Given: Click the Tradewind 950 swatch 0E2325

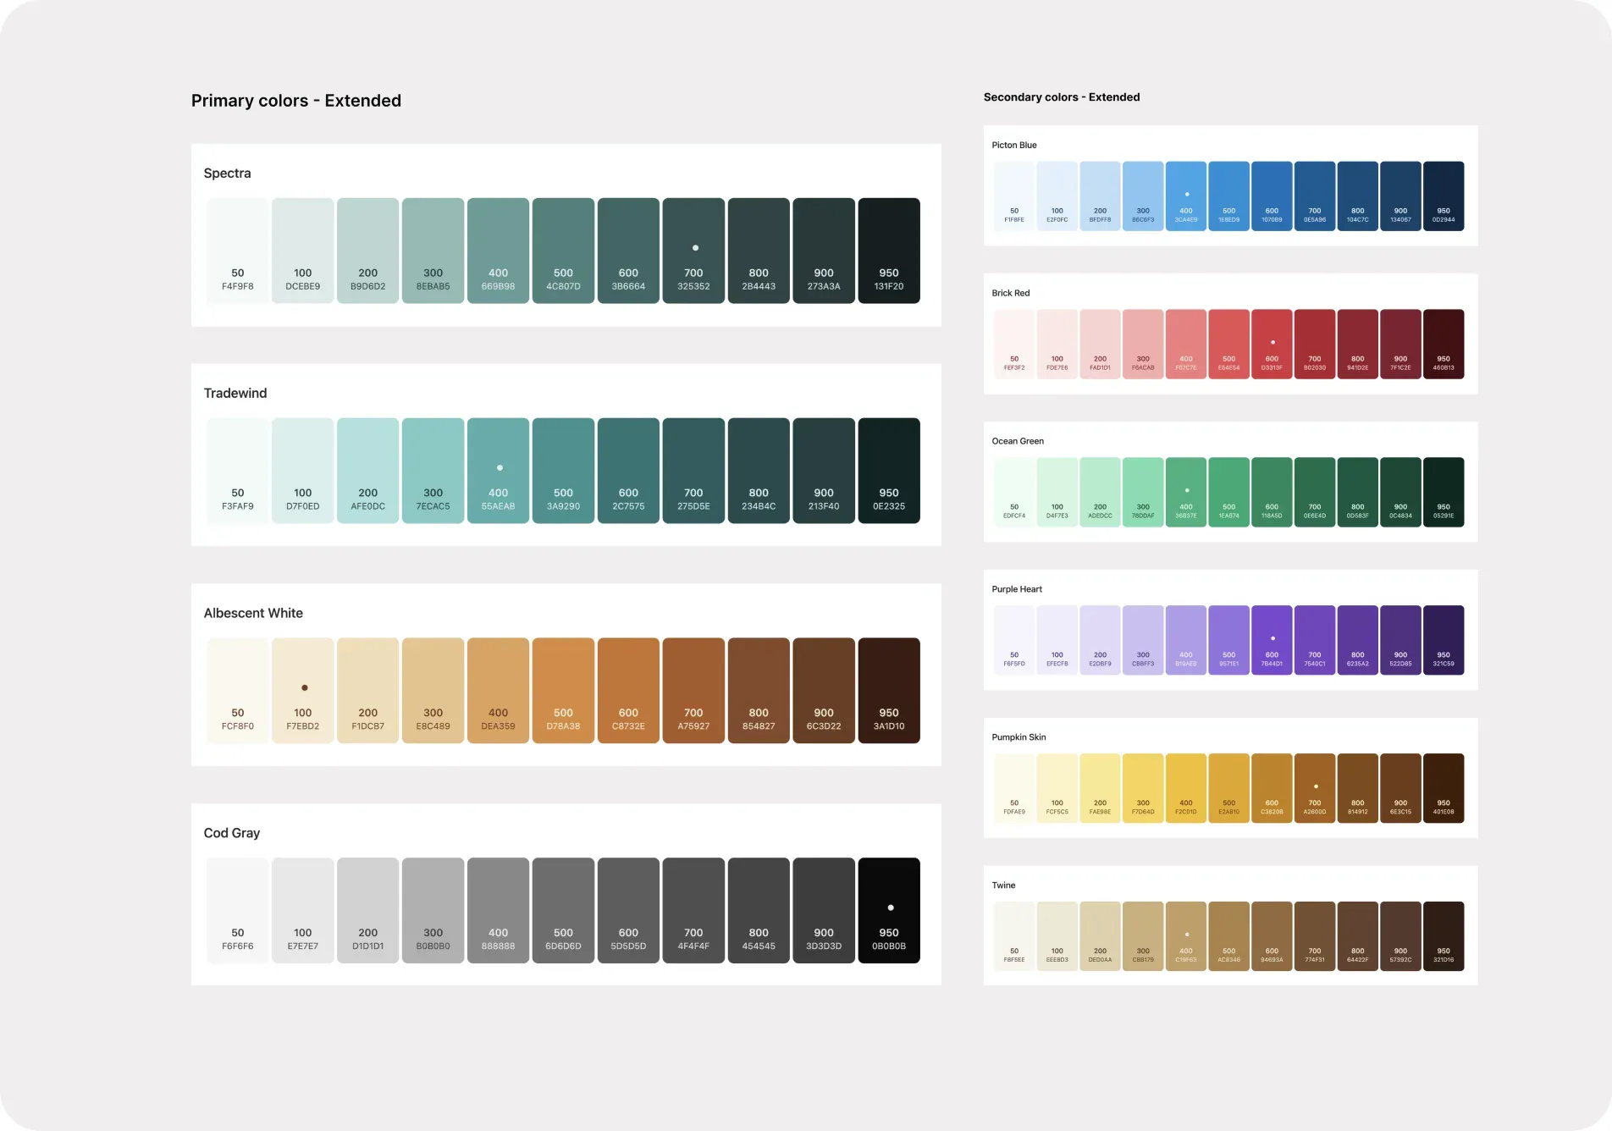Looking at the screenshot, I should (x=889, y=471).
